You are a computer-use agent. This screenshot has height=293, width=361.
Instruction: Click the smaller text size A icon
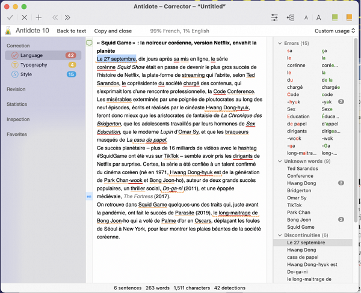coord(306,18)
